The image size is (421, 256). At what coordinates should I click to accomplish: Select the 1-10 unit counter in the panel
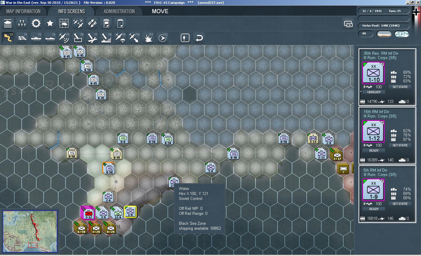[373, 73]
